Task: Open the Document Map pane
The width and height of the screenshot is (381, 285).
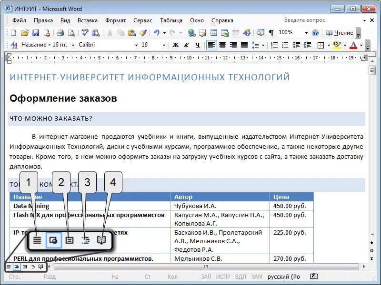Action: (261, 33)
